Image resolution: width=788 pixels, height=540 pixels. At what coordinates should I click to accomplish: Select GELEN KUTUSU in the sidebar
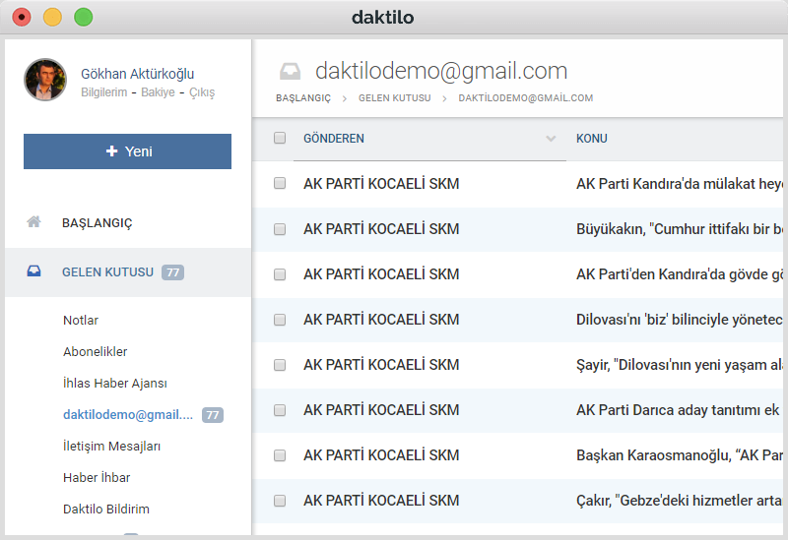point(107,272)
